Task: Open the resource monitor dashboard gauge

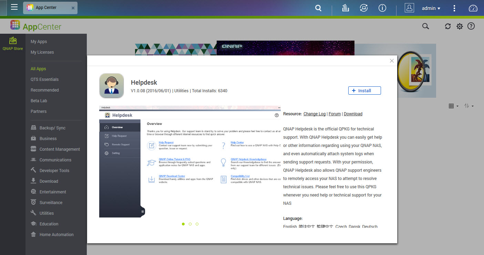Action: pos(473,8)
